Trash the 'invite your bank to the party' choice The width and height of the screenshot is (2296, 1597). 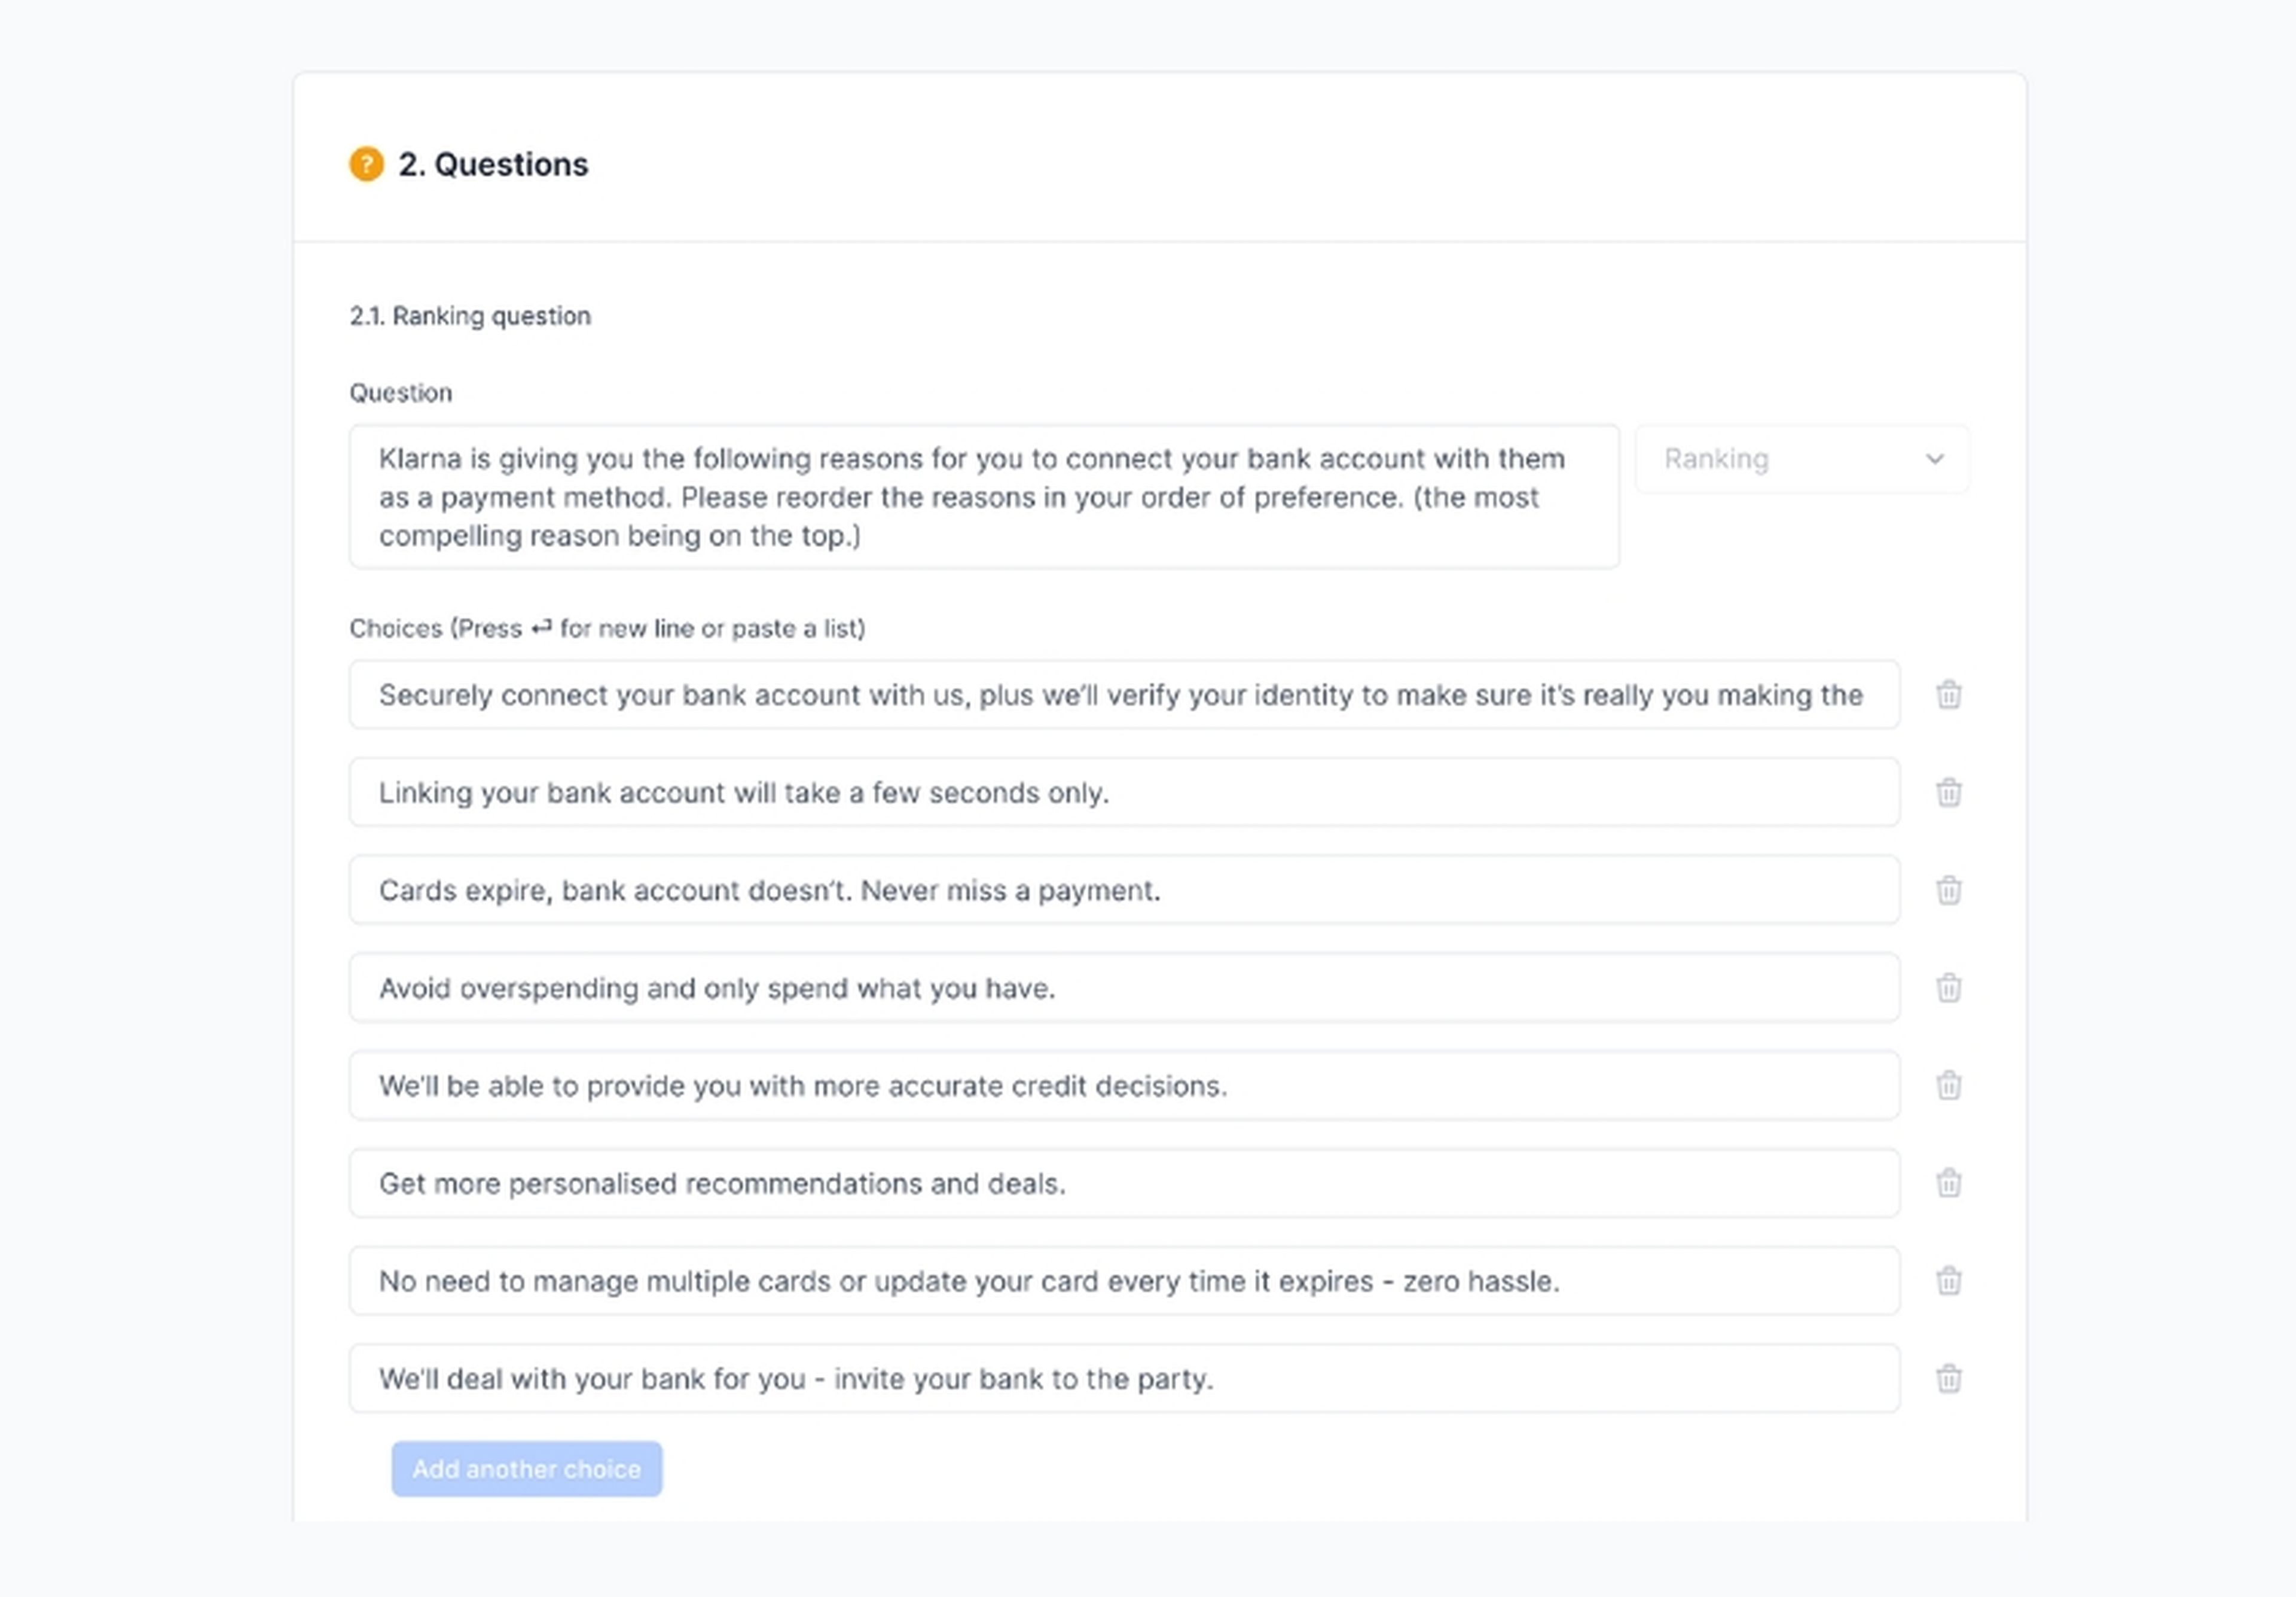click(x=1948, y=1378)
